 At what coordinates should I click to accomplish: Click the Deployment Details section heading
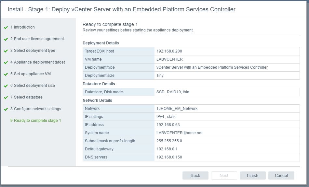pyautogui.click(x=101, y=43)
